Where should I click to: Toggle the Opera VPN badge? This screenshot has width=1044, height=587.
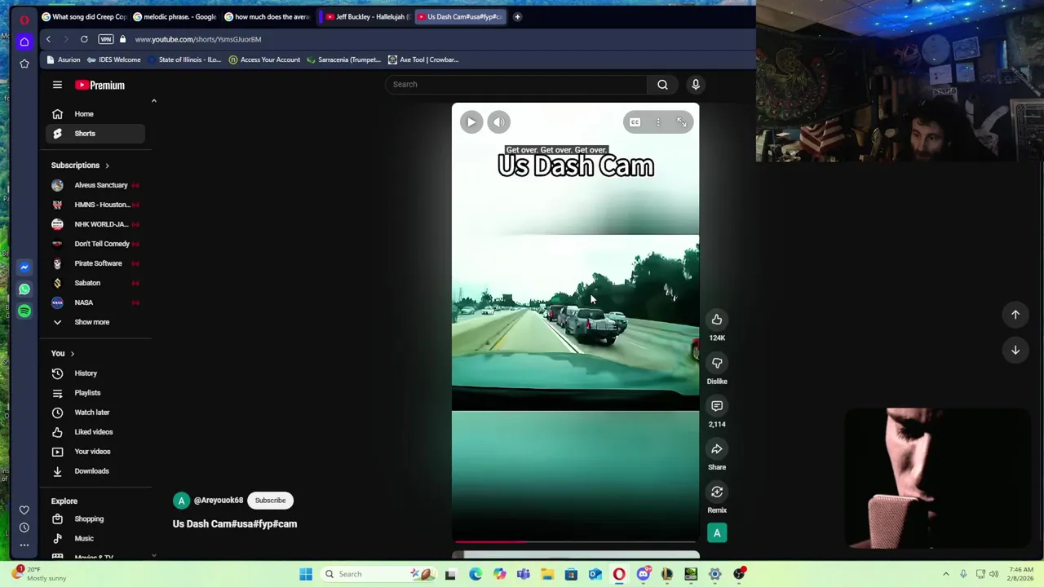105,39
